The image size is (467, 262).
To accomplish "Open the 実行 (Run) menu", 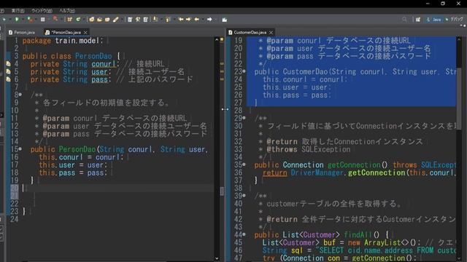I will pos(18,11).
